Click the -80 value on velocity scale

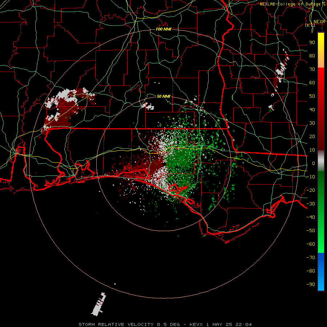311,271
